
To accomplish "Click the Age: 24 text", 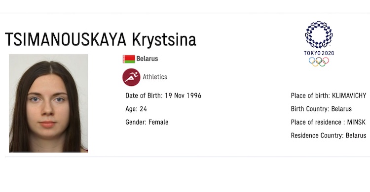I will 136,109.
